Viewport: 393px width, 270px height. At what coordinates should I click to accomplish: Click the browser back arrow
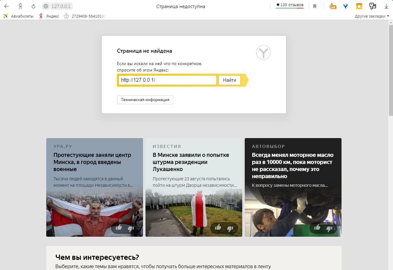point(6,6)
